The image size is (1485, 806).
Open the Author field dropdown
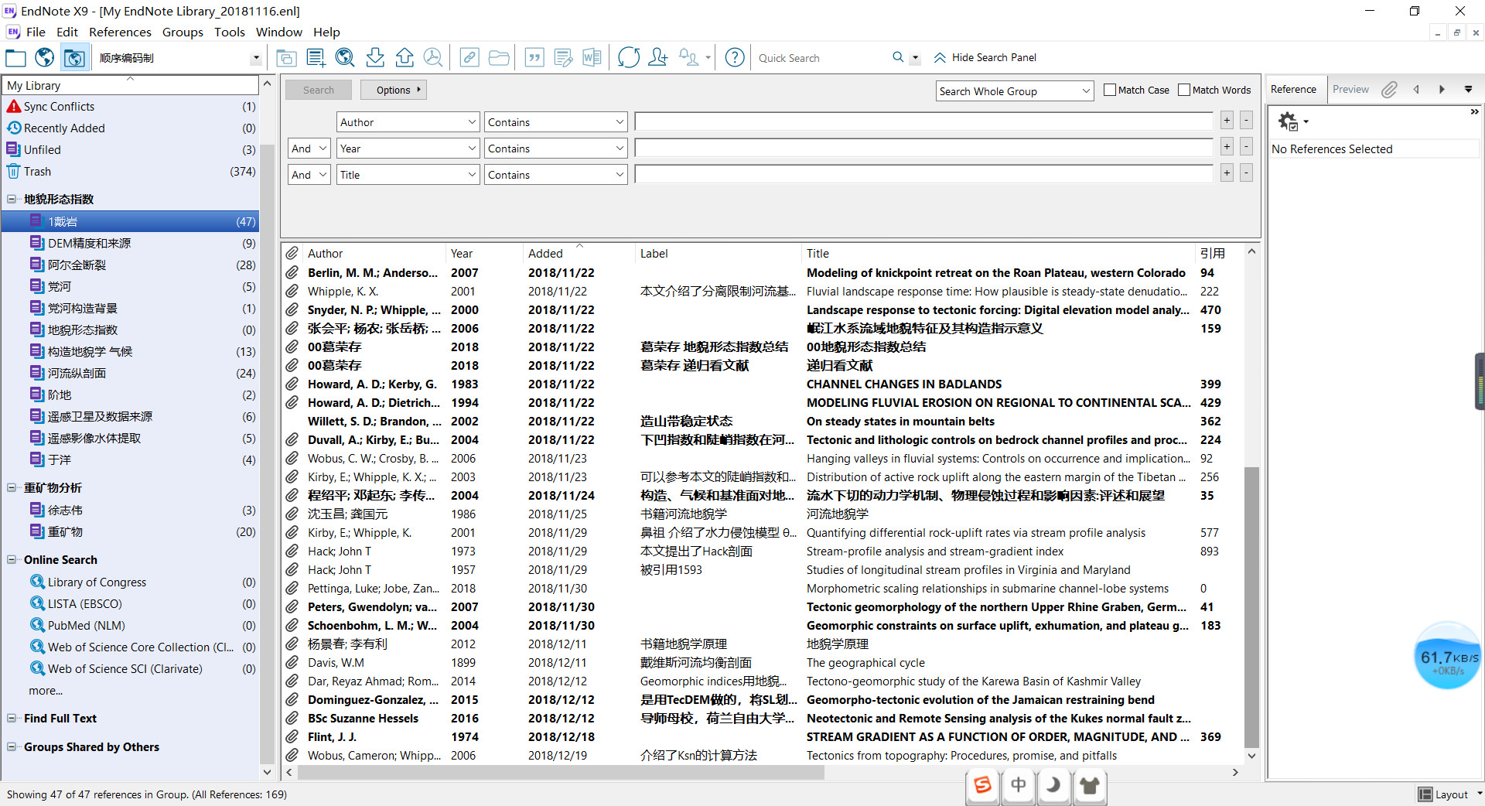[408, 122]
